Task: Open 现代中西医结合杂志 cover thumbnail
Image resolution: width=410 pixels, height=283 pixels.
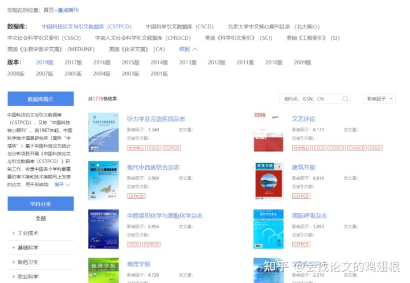Action: click(104, 181)
